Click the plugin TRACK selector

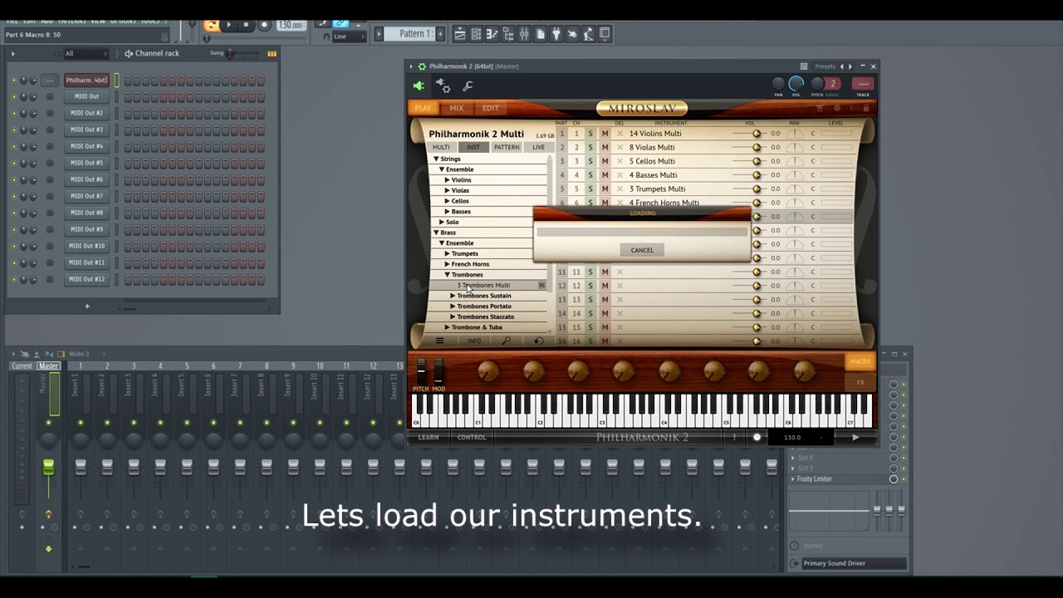pos(863,84)
